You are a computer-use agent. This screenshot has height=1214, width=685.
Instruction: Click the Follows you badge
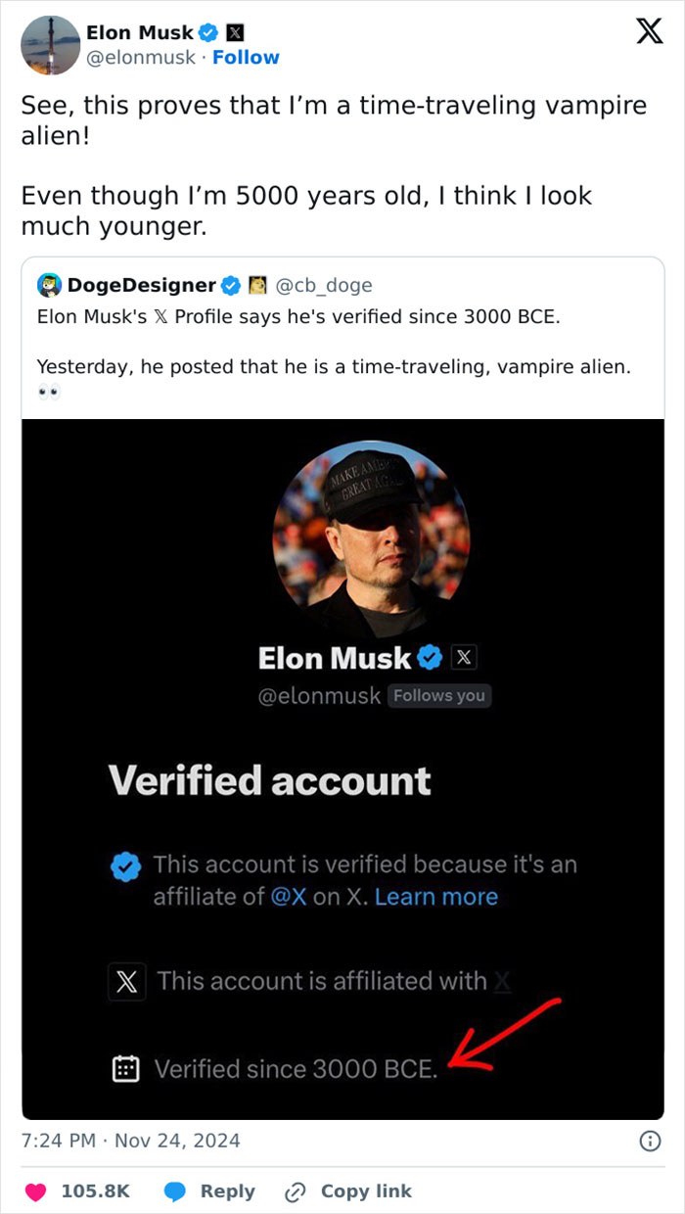pos(439,695)
